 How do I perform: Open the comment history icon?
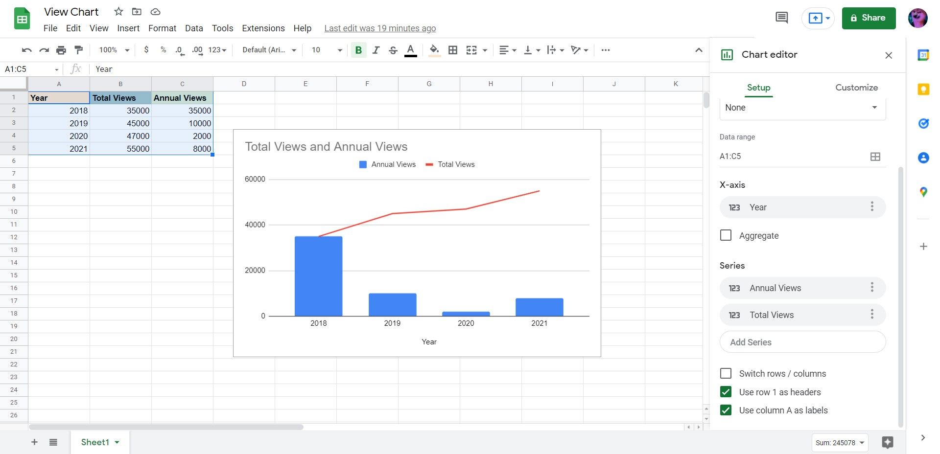click(x=781, y=18)
